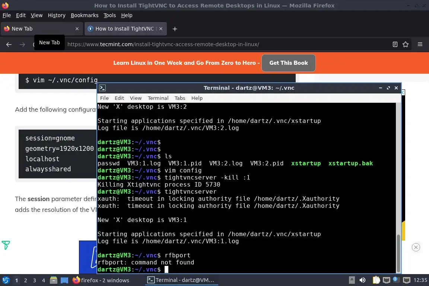Select the firefox - 2 windows taskbar entry
The height and width of the screenshot is (286, 429).
(x=101, y=280)
